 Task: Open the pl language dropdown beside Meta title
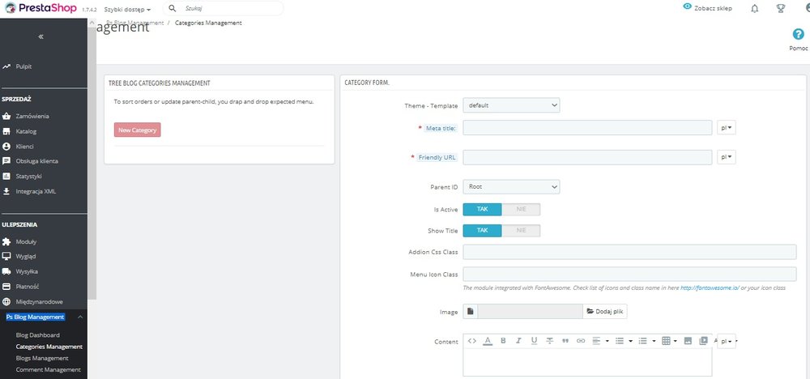[x=726, y=127]
